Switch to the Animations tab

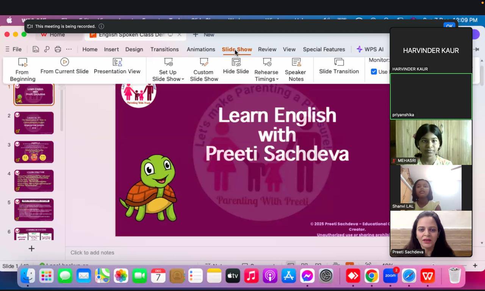[201, 49]
